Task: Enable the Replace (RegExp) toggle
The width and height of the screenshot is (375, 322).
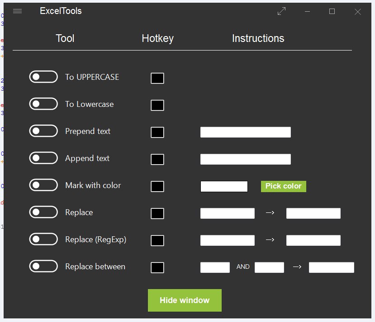Action: (43, 239)
